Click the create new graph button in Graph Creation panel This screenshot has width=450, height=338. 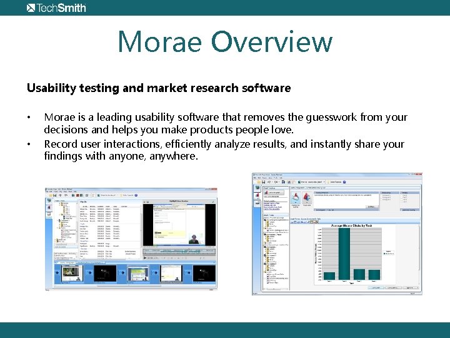[x=274, y=193]
